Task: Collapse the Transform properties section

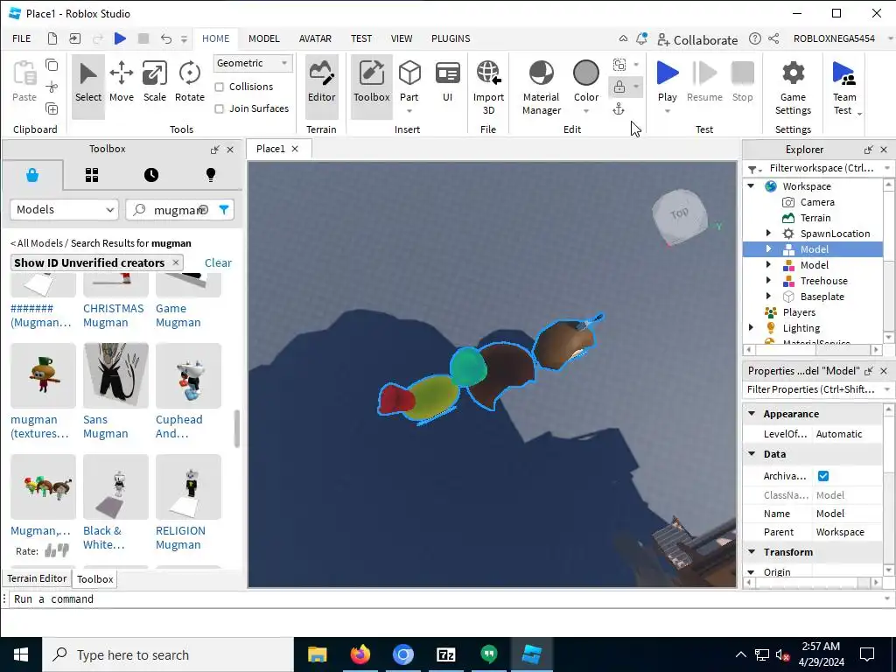Action: click(x=752, y=552)
